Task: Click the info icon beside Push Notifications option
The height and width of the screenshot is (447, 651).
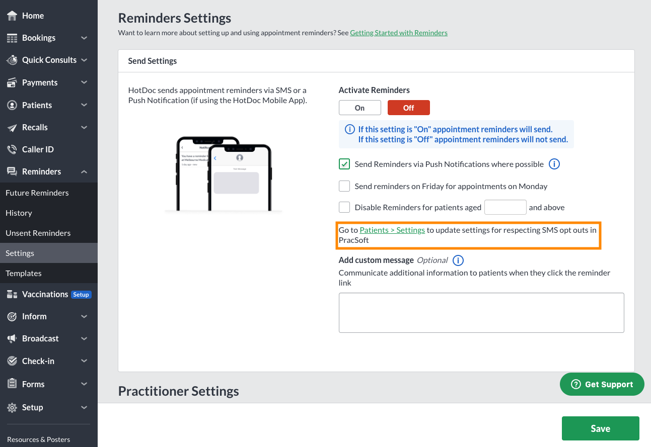Action: pos(554,164)
